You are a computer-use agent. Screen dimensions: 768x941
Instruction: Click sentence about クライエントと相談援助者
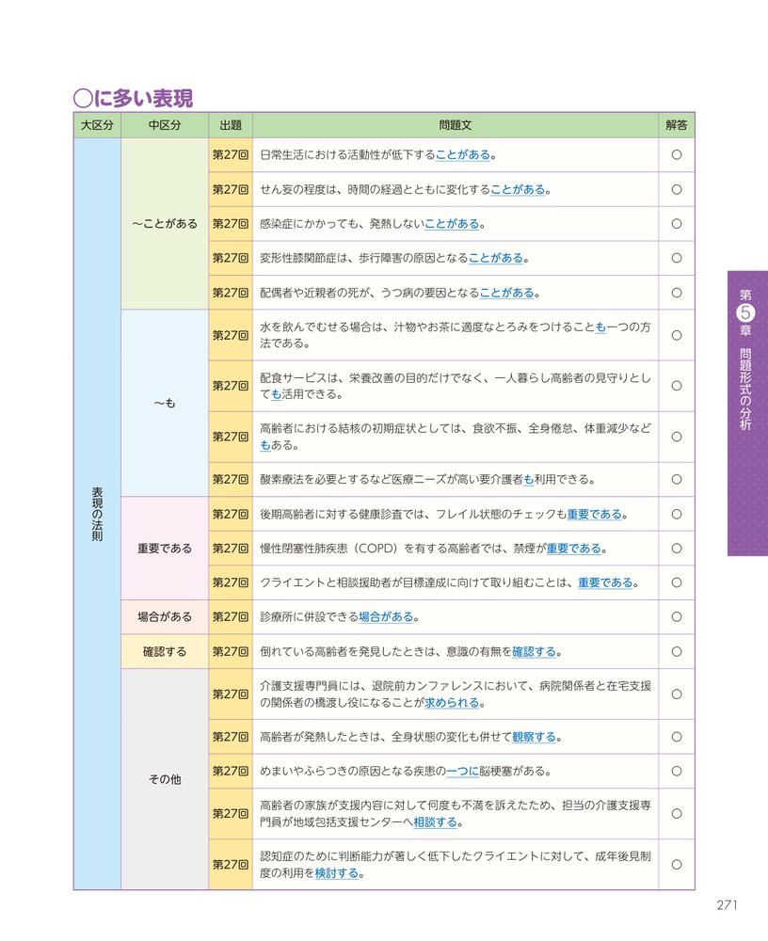[x=449, y=582]
